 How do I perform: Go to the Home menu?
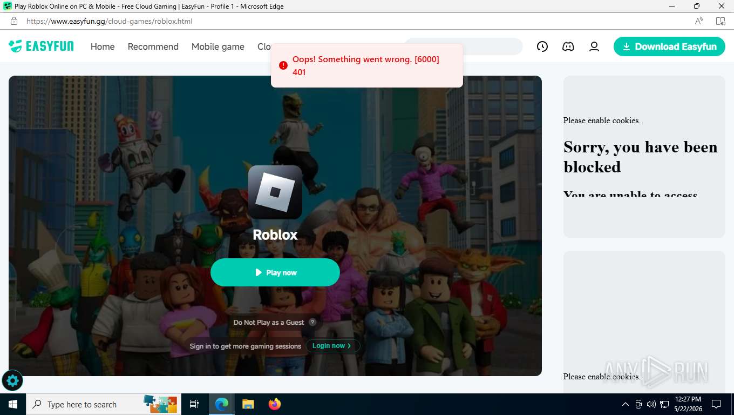(x=103, y=46)
